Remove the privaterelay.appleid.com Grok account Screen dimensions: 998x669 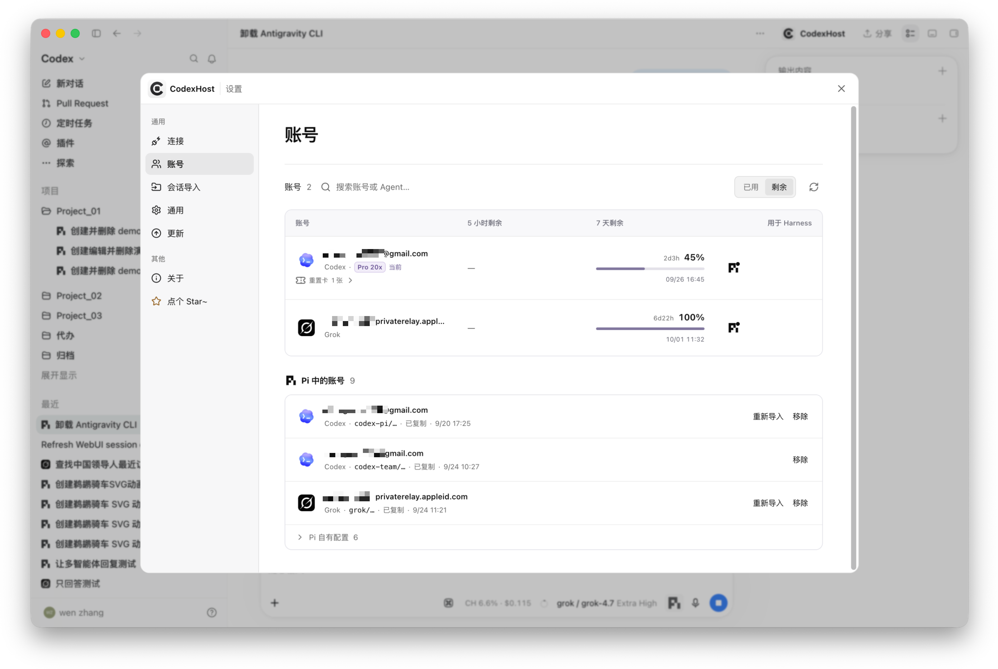point(800,503)
